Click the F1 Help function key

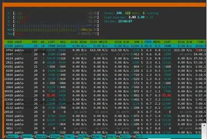pyautogui.click(x=11, y=136)
